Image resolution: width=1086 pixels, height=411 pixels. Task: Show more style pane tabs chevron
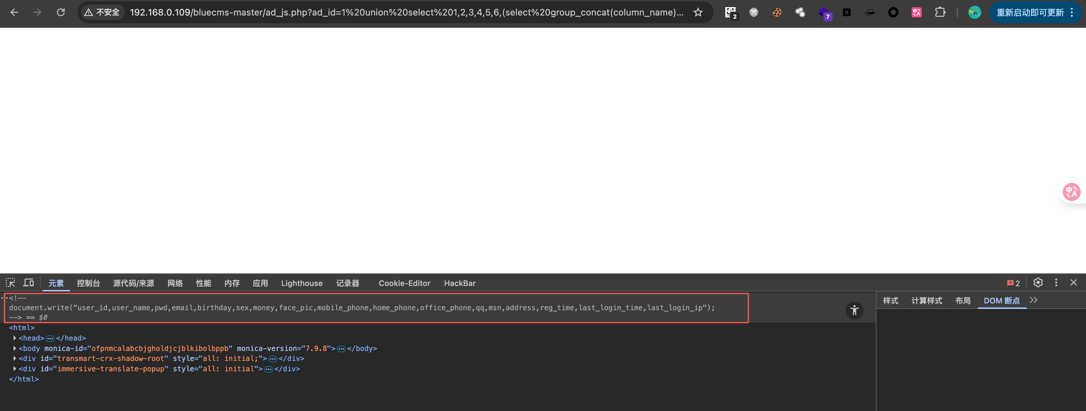1033,300
